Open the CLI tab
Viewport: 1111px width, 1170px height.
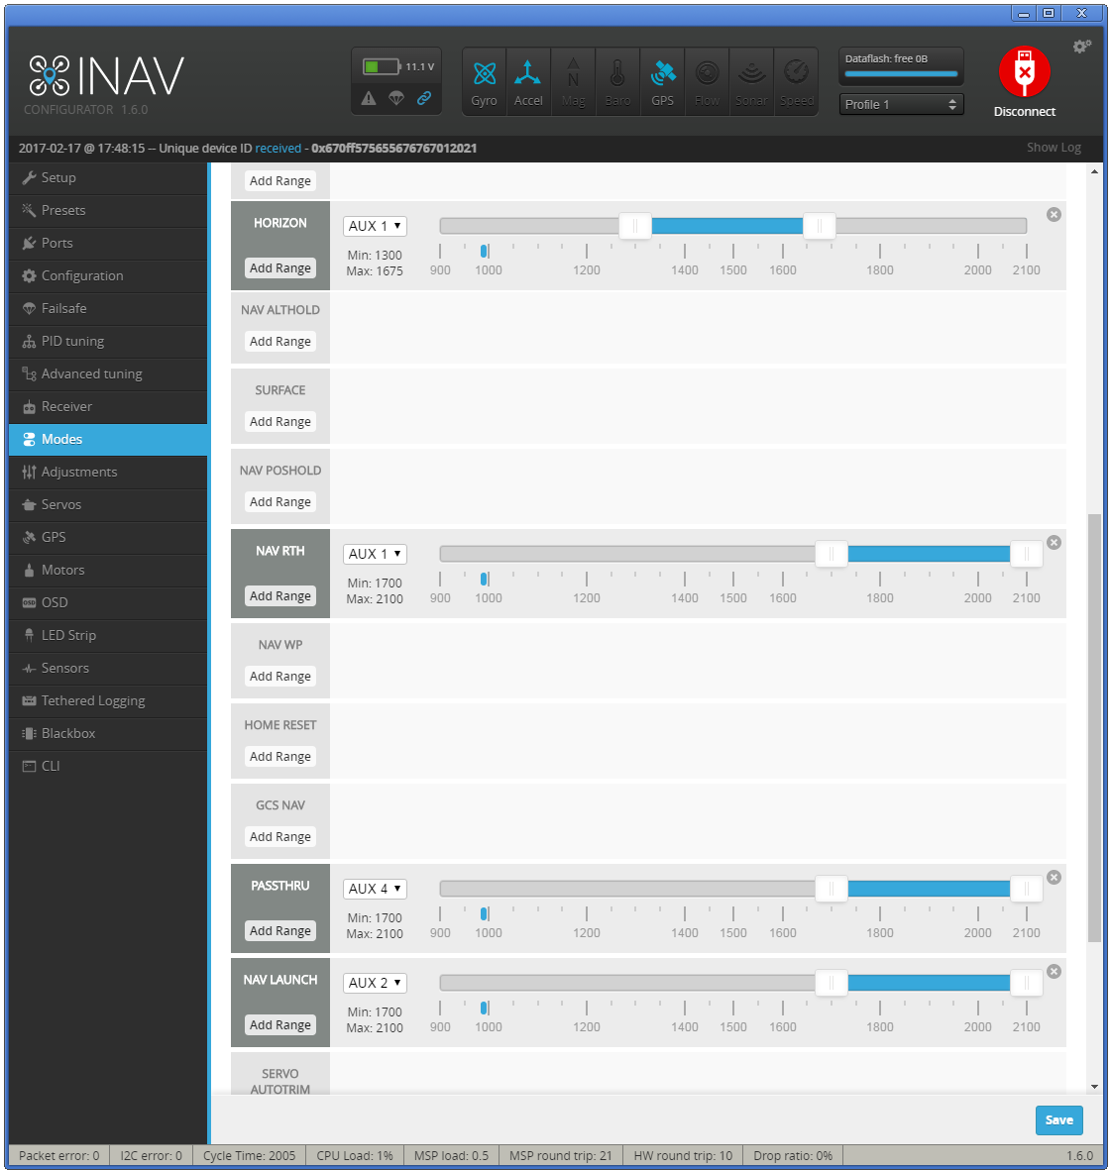click(108, 767)
